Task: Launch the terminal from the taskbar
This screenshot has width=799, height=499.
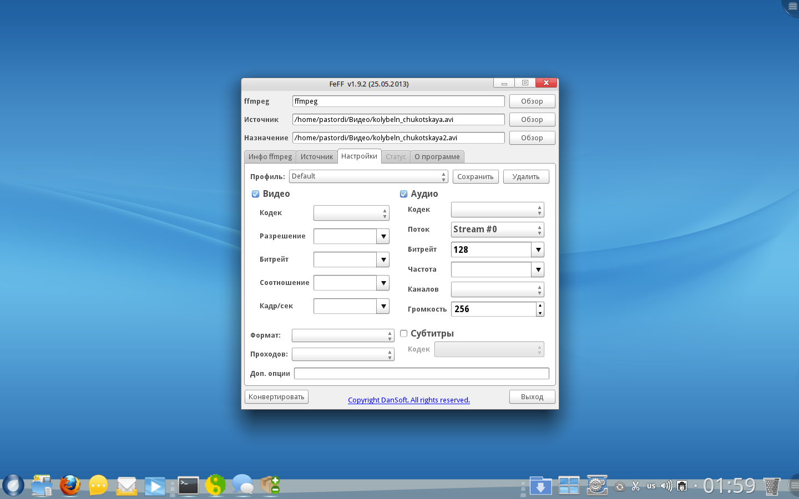Action: [x=188, y=486]
